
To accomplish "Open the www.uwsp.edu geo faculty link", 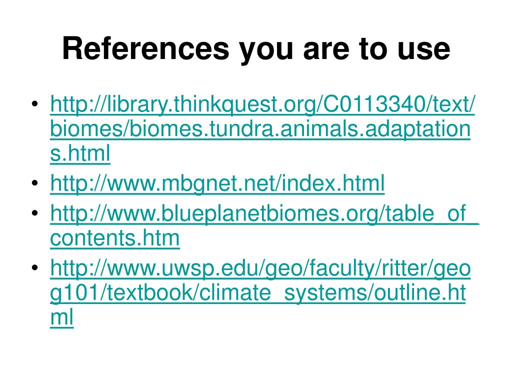I will point(260,268).
